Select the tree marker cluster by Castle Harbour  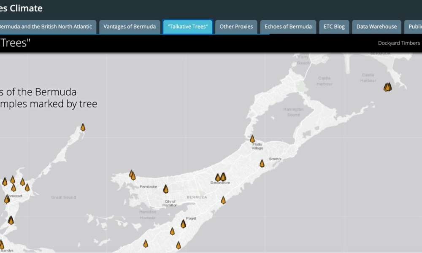(387, 87)
